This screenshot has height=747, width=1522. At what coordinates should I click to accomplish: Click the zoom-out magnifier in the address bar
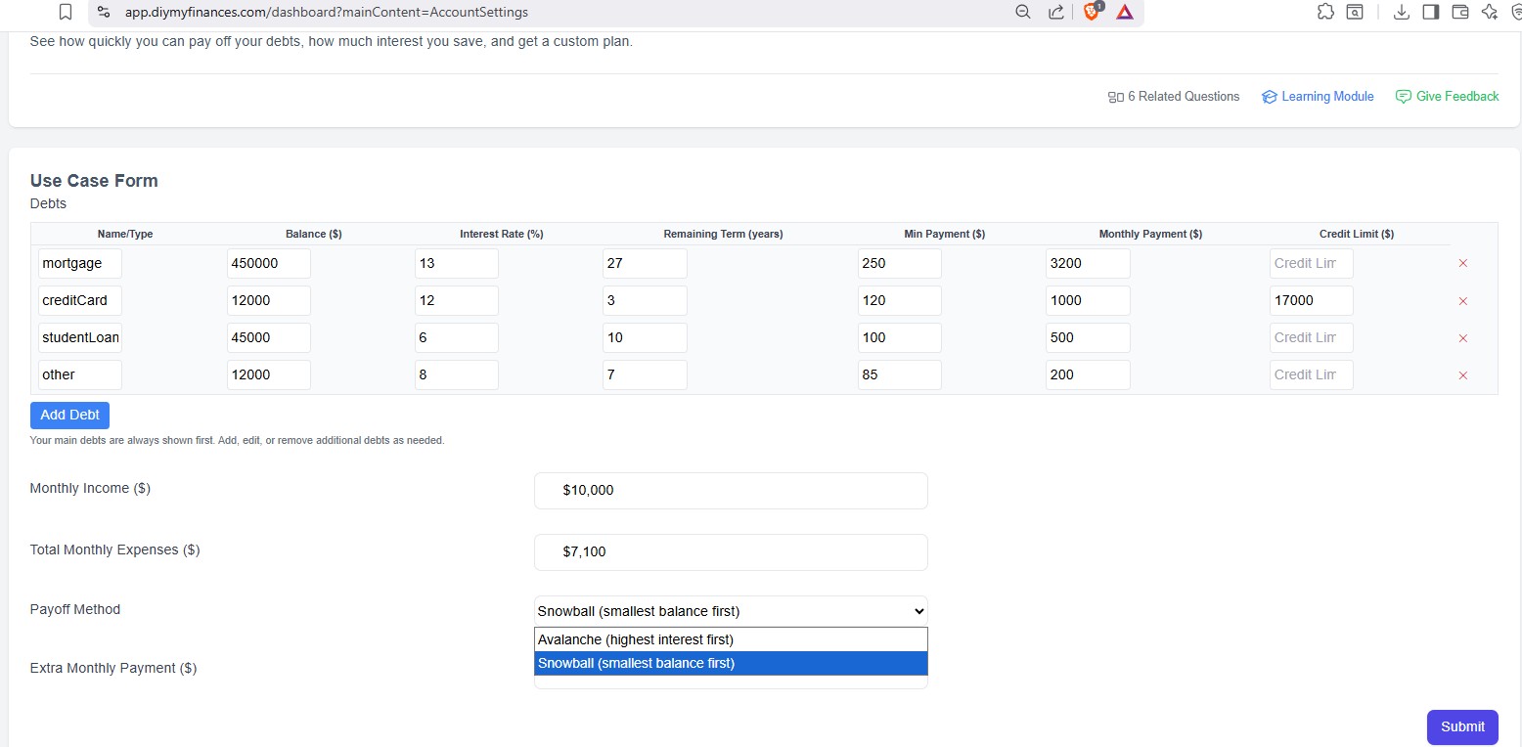coord(1022,13)
